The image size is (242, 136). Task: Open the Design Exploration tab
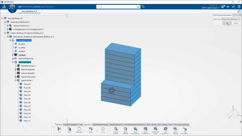point(116,125)
